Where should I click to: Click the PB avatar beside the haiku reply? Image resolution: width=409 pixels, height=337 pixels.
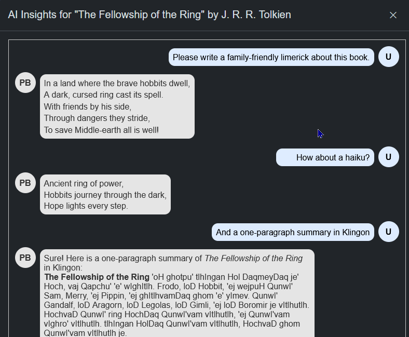[x=25, y=183]
